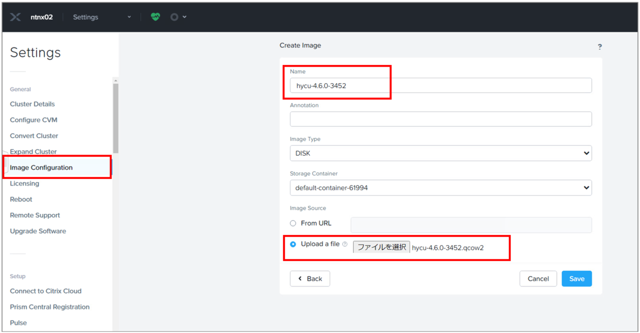
Task: Click the Back button
Action: click(310, 279)
